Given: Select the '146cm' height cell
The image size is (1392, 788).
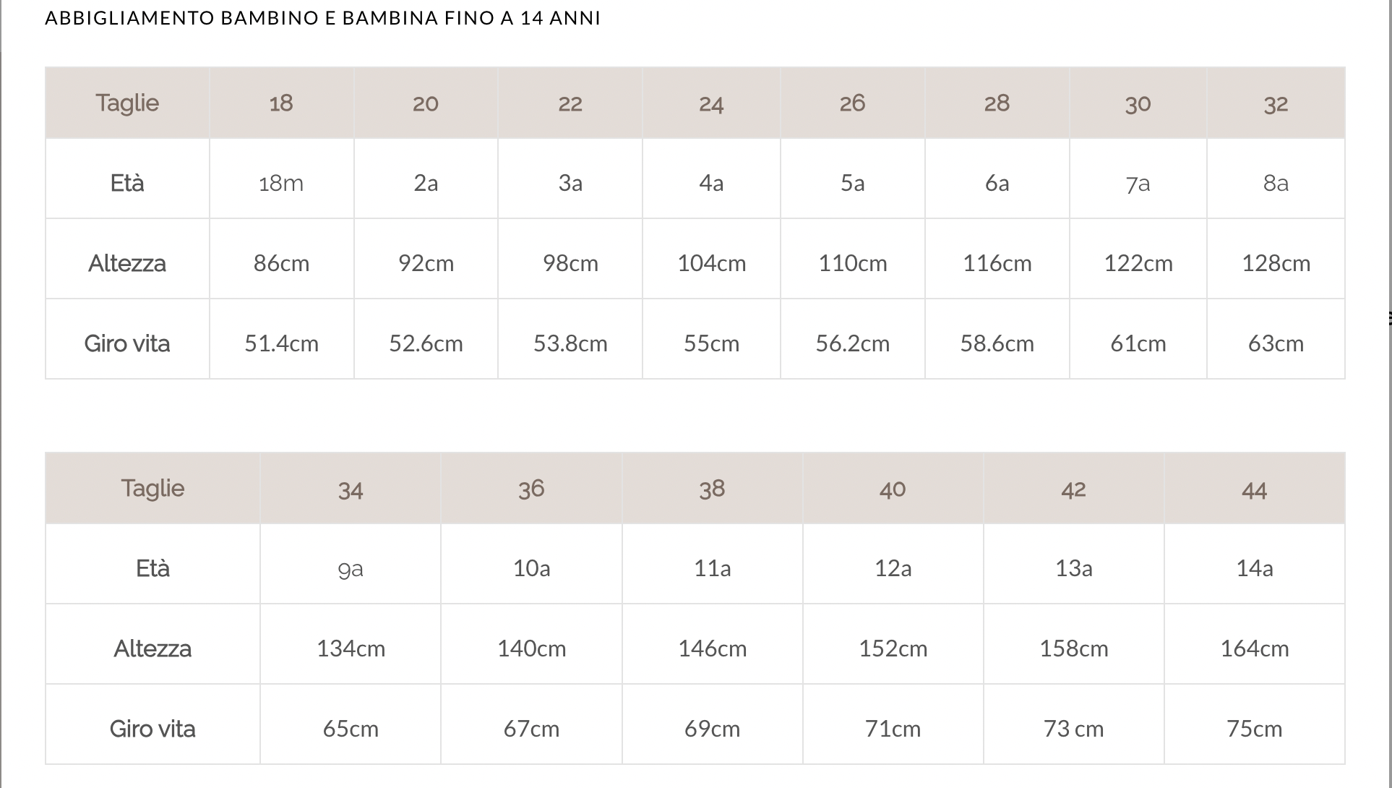Looking at the screenshot, I should pyautogui.click(x=712, y=649).
